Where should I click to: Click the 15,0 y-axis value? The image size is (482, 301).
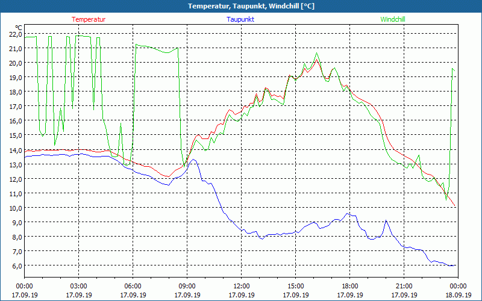pyautogui.click(x=16, y=135)
